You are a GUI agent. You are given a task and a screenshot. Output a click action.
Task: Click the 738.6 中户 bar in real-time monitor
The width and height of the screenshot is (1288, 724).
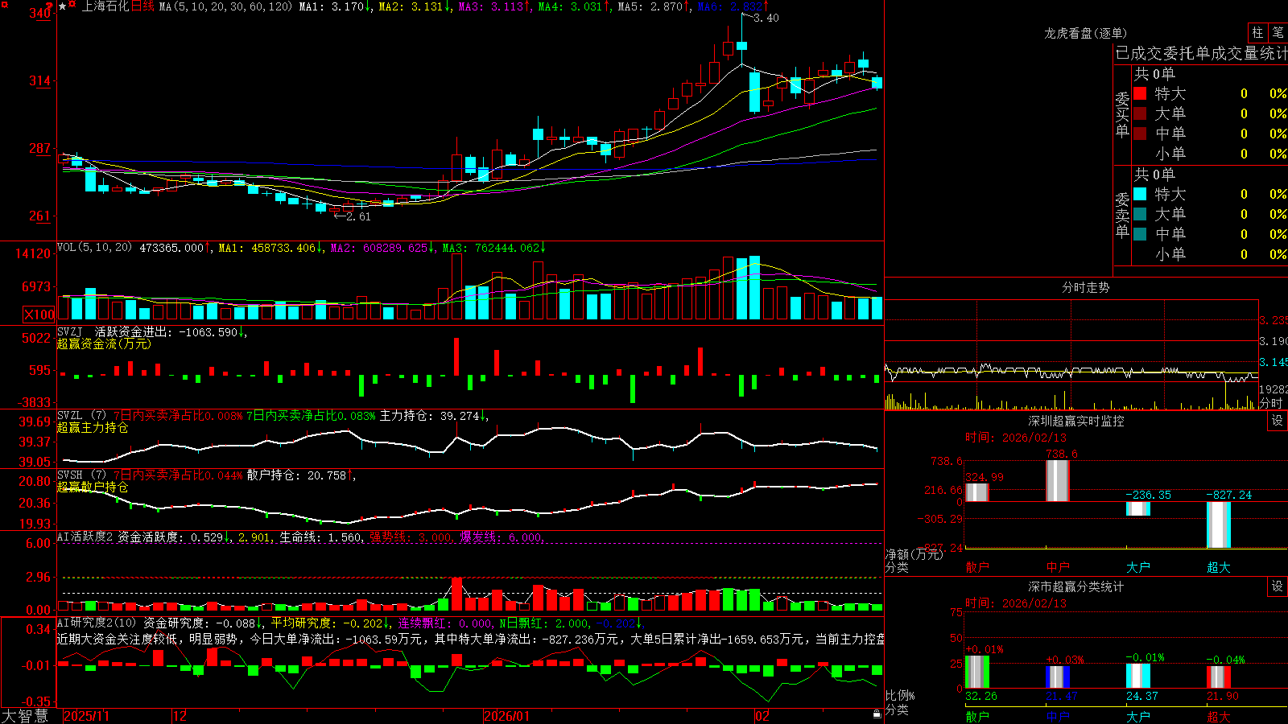(x=1057, y=481)
